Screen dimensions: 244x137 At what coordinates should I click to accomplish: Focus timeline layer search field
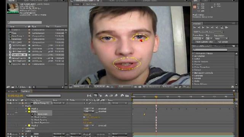[x=43, y=96]
